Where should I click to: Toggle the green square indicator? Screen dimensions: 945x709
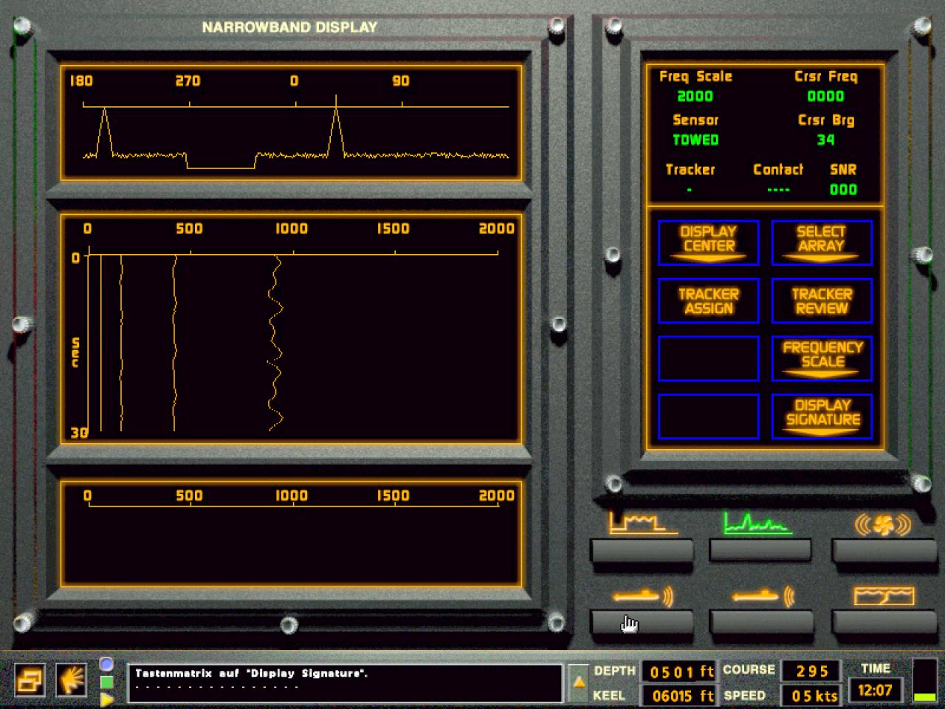click(x=106, y=682)
